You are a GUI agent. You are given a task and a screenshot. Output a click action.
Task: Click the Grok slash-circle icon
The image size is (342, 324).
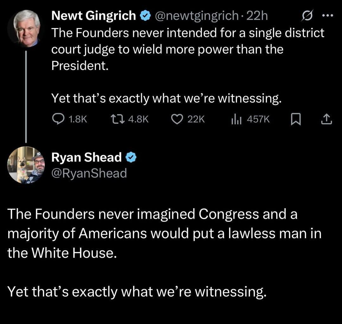tap(307, 16)
